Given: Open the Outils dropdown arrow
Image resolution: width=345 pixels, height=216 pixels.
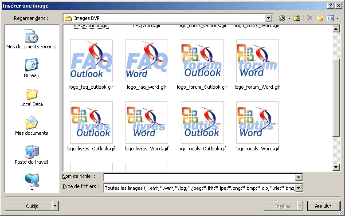Looking at the screenshot, I should coord(55,206).
